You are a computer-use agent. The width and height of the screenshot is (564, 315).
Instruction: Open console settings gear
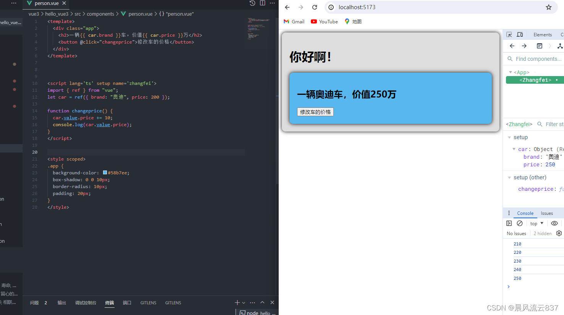coord(559,233)
